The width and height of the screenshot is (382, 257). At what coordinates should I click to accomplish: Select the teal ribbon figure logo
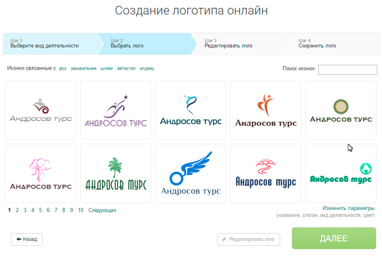point(191,111)
